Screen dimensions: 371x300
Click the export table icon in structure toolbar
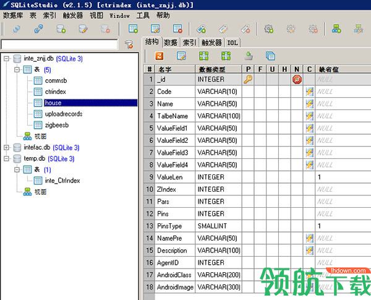249,56
